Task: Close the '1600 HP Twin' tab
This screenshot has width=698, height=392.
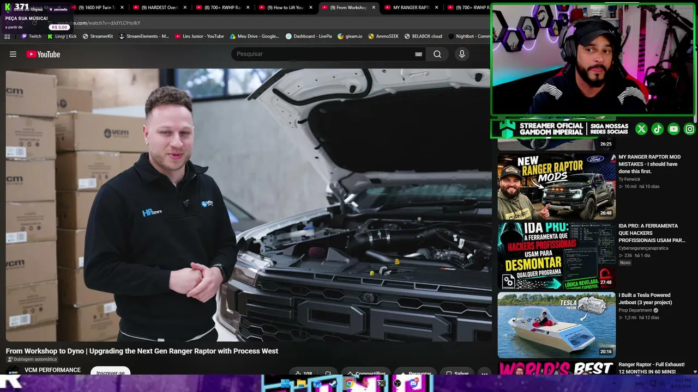Action: 122,8
